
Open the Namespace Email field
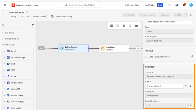click(x=169, y=96)
